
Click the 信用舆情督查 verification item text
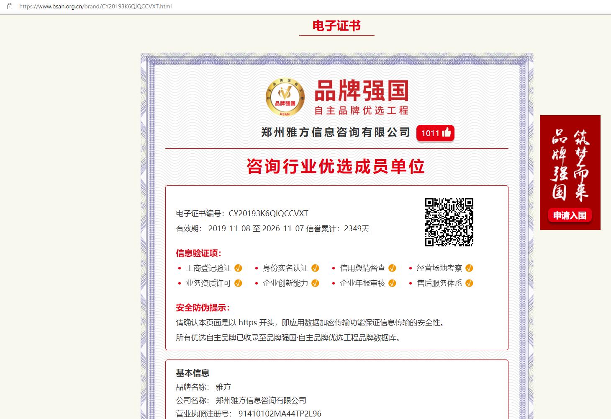[x=362, y=268]
